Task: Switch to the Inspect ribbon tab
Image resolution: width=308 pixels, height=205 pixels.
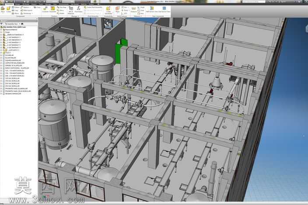Action: click(34, 4)
